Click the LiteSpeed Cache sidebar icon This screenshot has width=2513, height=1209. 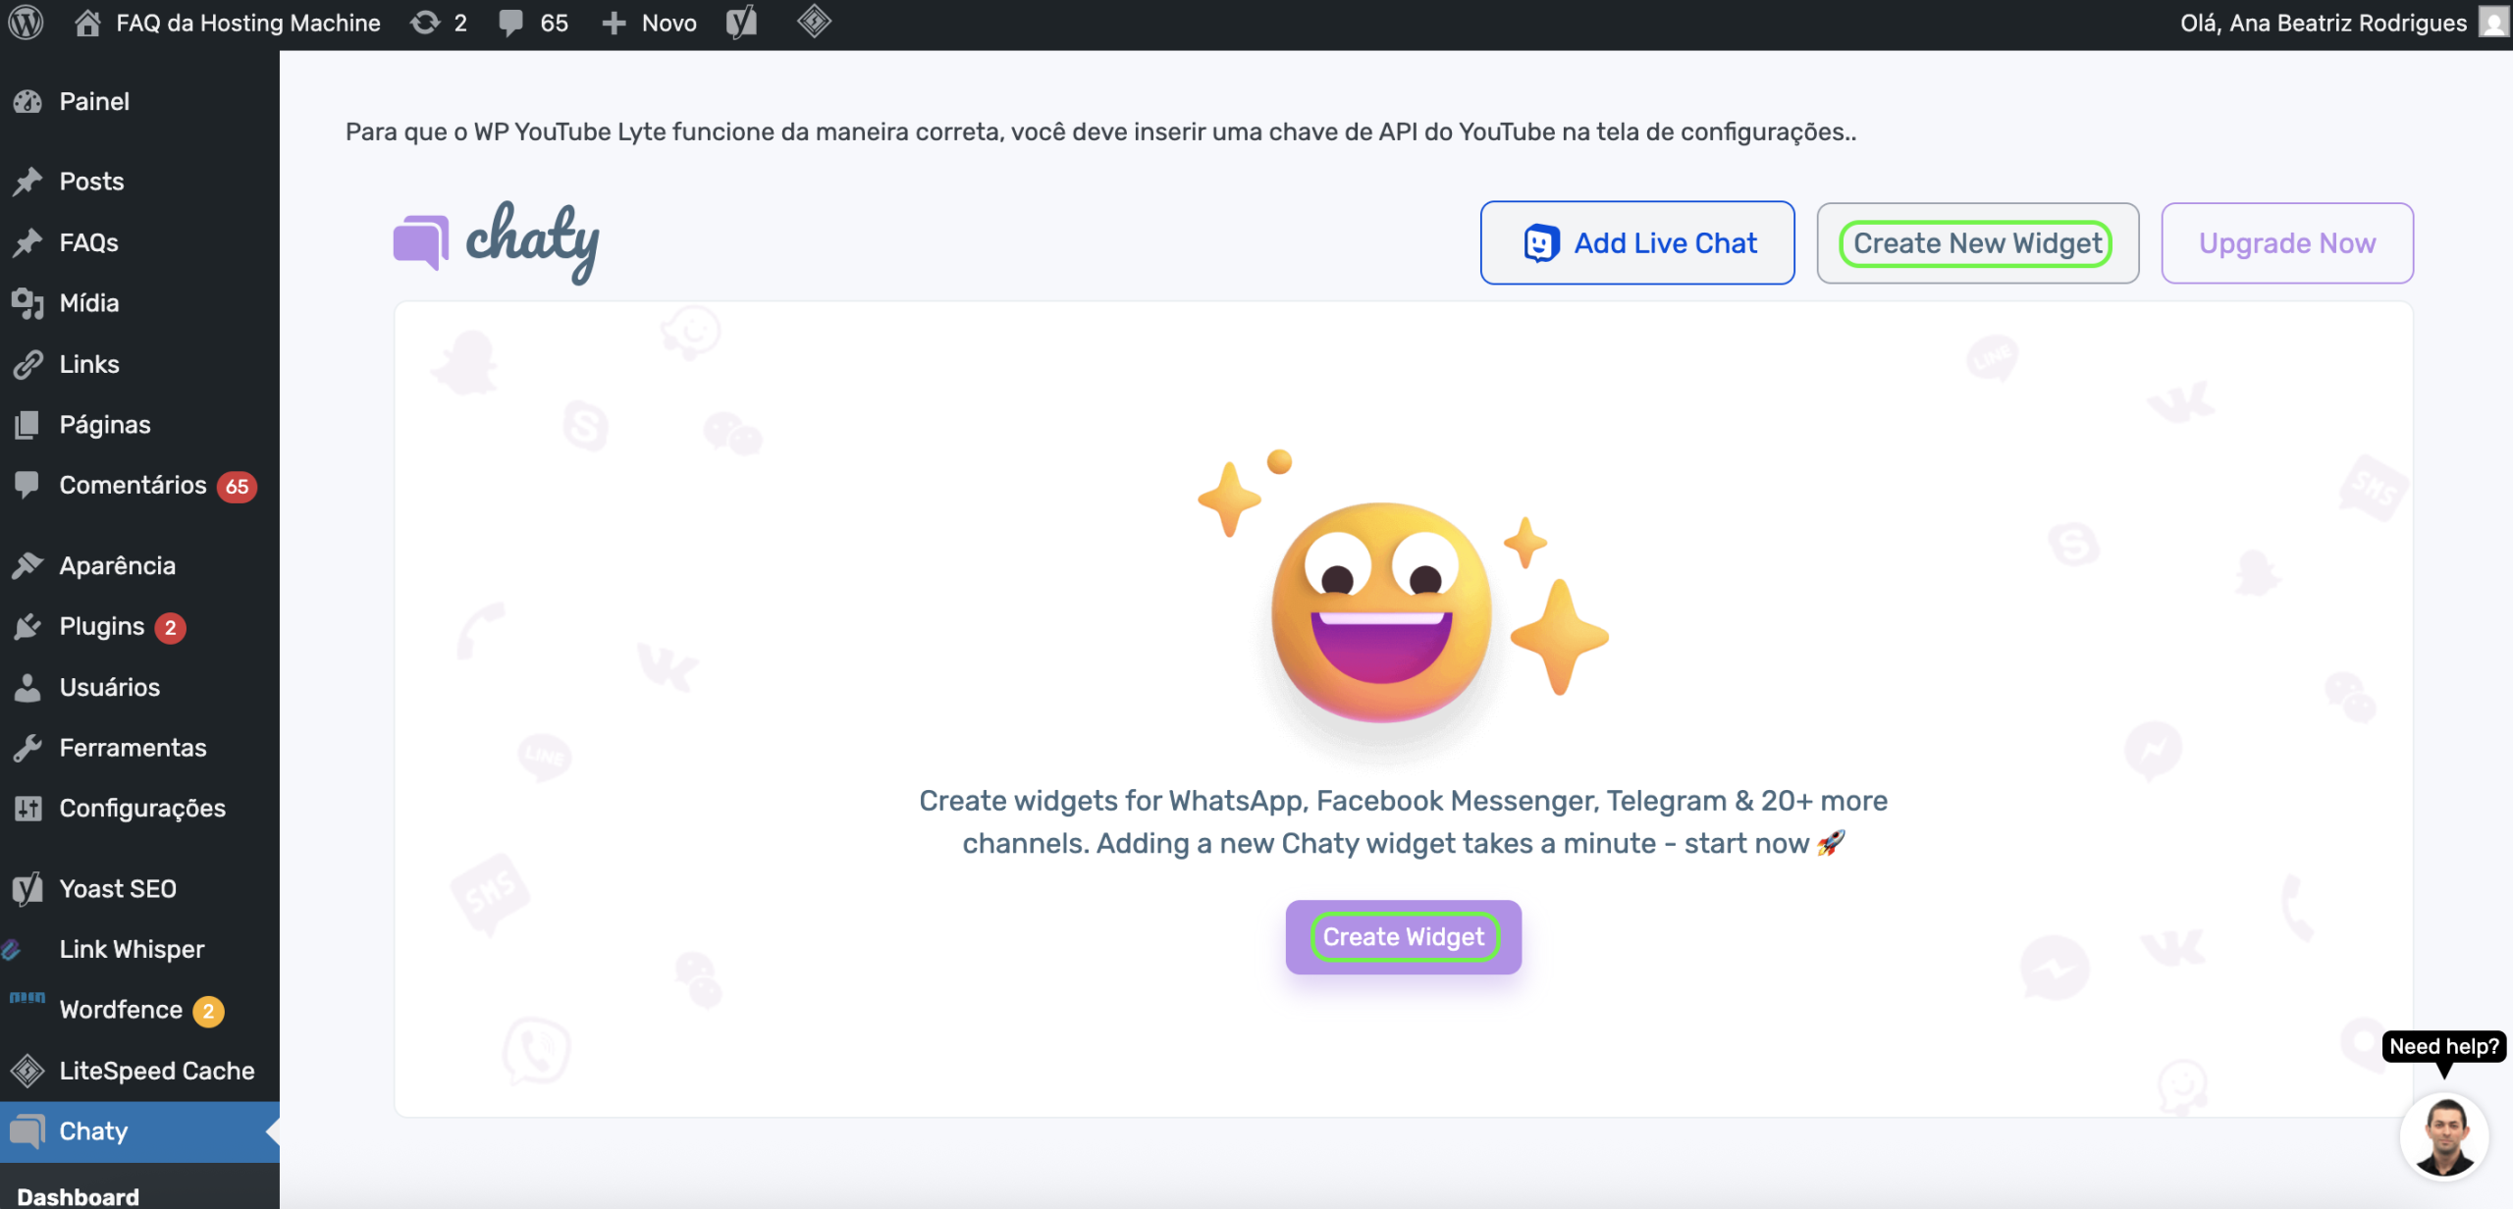[x=27, y=1071]
